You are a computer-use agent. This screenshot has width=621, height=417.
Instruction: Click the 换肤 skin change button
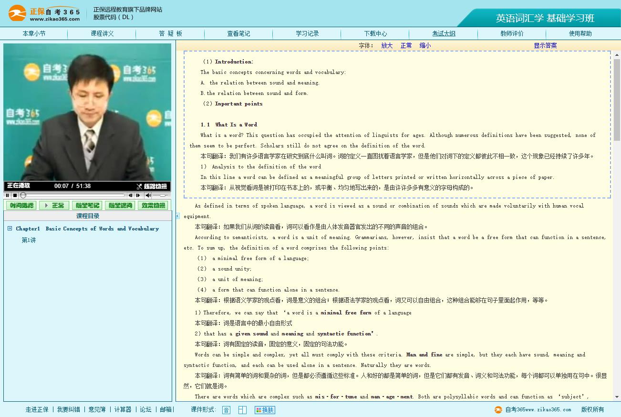265,410
